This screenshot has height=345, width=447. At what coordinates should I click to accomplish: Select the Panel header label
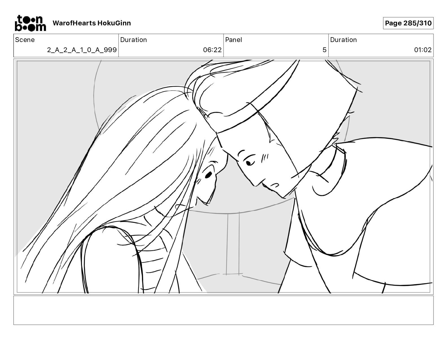point(234,40)
